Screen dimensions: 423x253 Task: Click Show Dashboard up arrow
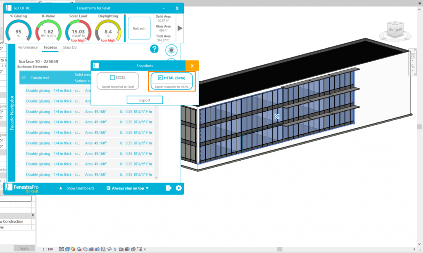(61, 188)
